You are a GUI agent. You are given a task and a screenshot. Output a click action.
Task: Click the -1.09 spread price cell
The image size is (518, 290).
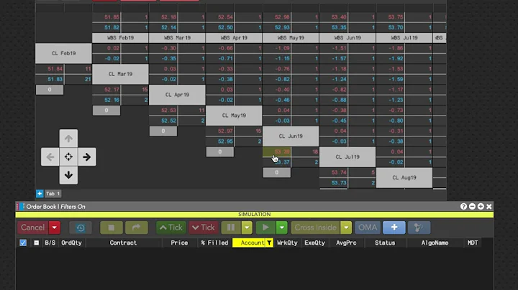coord(277,48)
